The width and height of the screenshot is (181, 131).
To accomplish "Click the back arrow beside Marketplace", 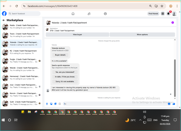I will (x=4, y=20).
